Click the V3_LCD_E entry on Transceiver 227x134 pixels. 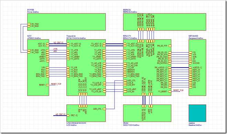click(x=99, y=83)
